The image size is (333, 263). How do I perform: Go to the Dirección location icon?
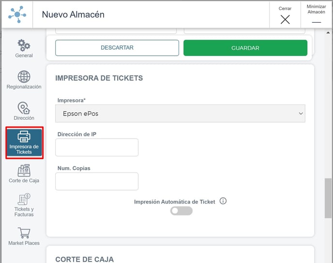pos(24,108)
